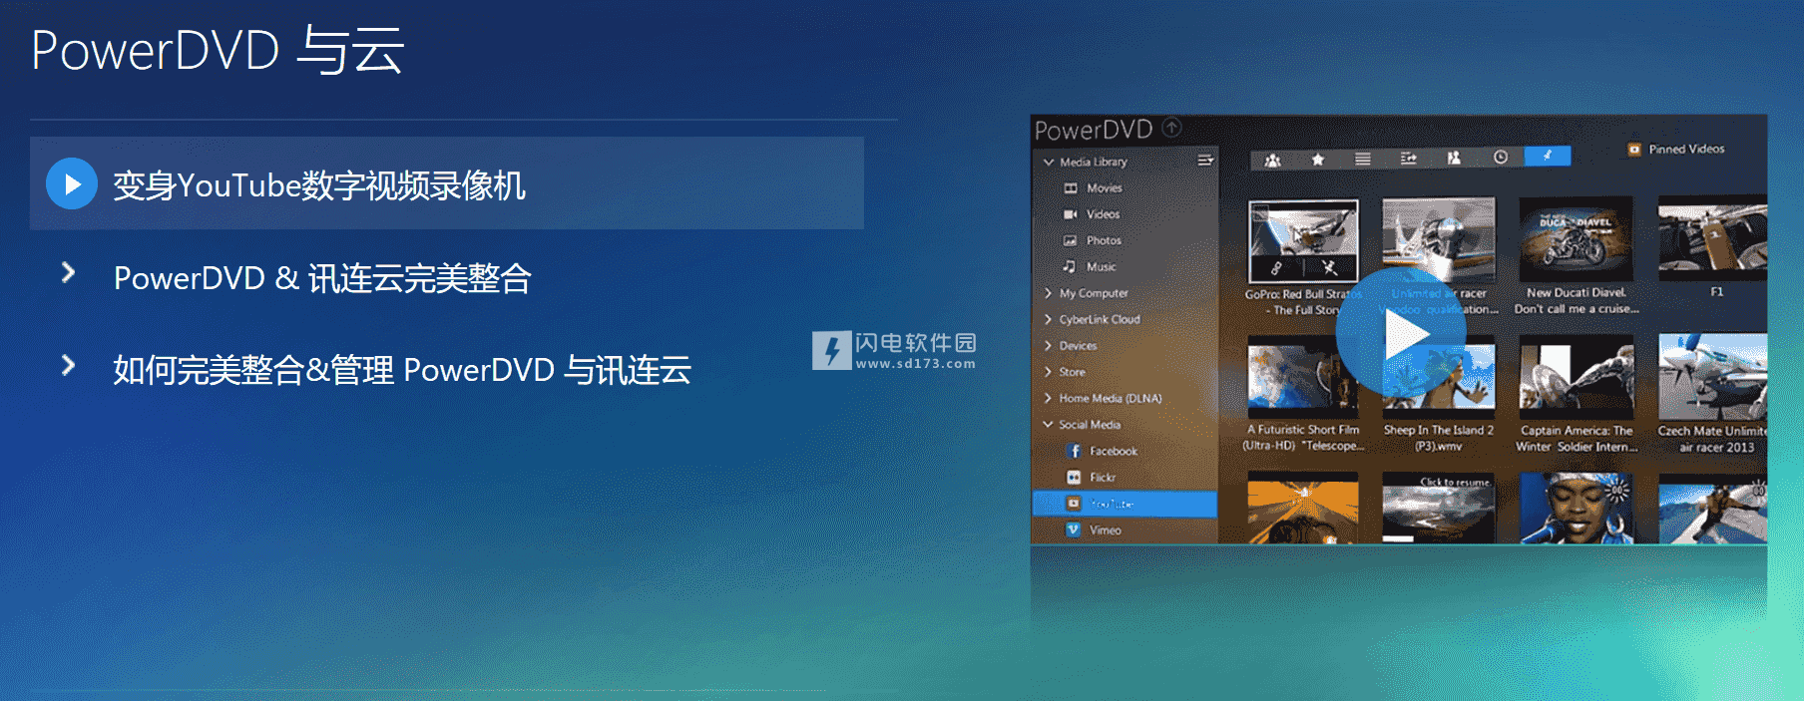This screenshot has height=701, width=1804.
Task: Click the clock history icon in toolbar
Action: click(1500, 158)
